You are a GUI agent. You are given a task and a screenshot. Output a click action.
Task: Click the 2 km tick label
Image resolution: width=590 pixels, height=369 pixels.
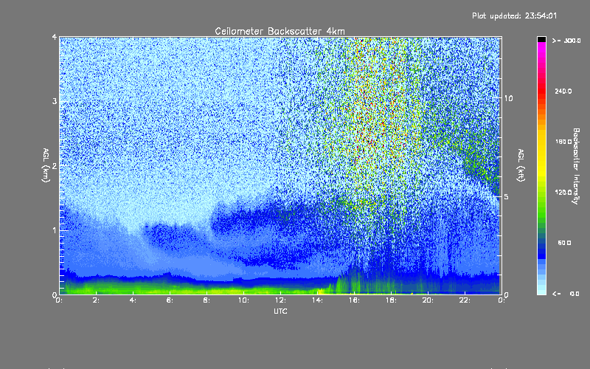(x=55, y=166)
